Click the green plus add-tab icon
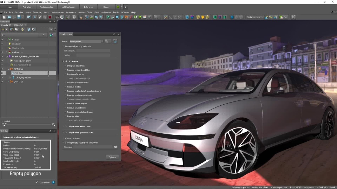Image resolution: width=337 pixels, height=189 pixels. (x=118, y=7)
